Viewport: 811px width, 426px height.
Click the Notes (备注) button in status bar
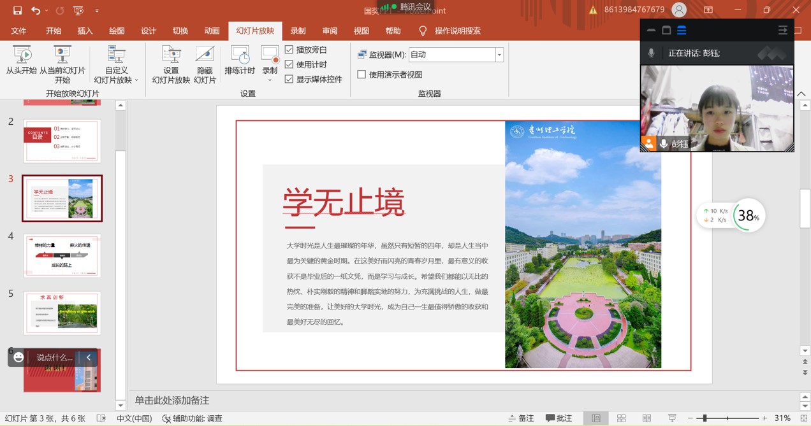(x=521, y=418)
